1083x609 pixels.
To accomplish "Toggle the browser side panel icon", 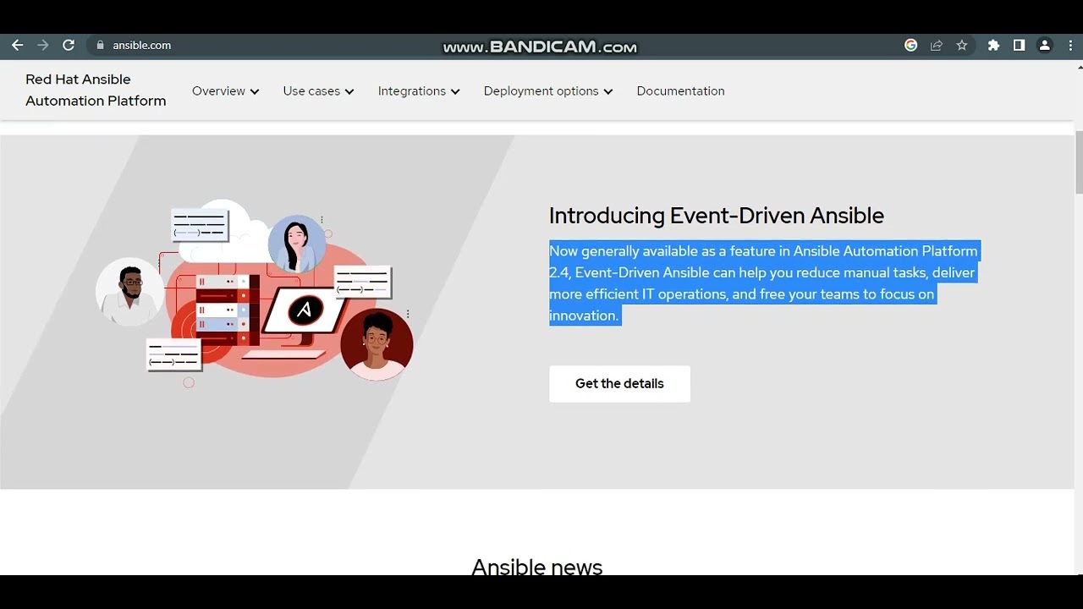I will 1019,46.
